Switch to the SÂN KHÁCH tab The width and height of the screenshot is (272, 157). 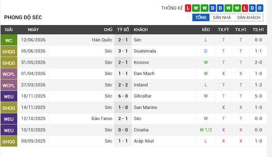click(x=249, y=18)
